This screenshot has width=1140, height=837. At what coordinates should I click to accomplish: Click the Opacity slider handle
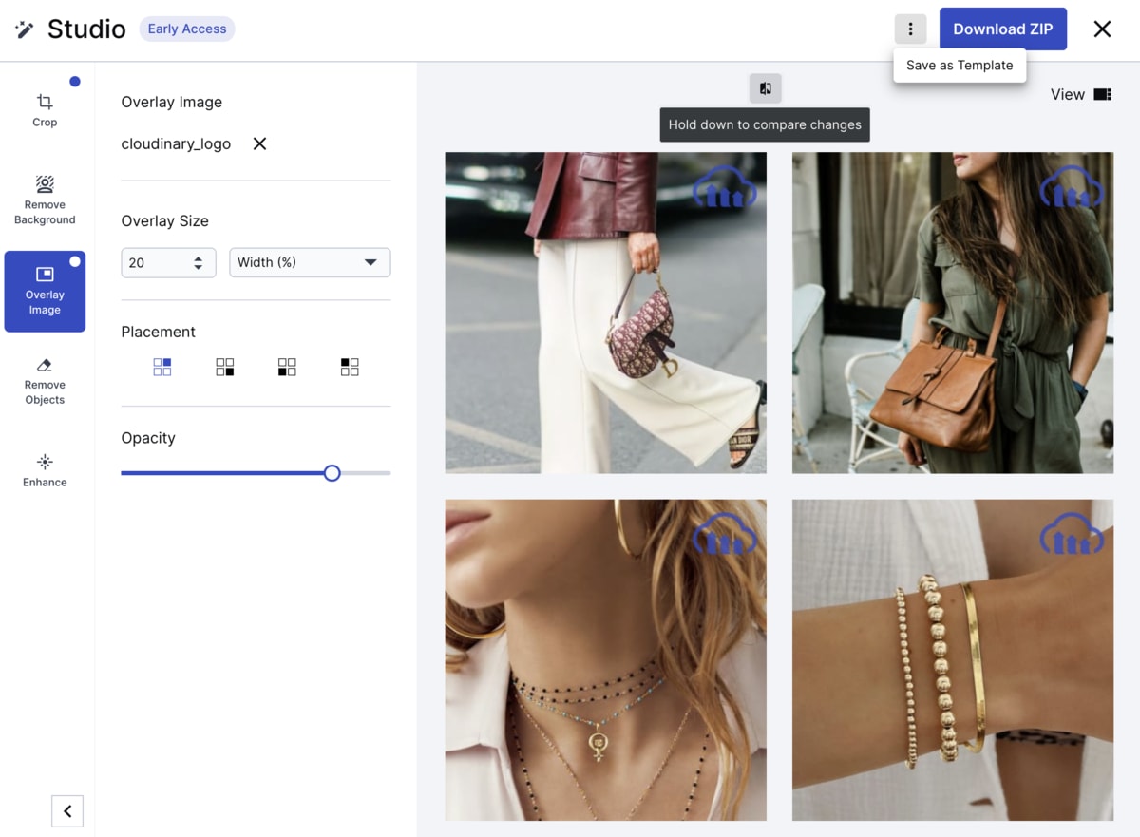click(332, 473)
